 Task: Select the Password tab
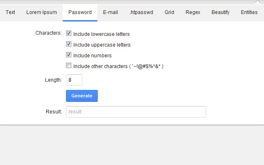click(80, 12)
